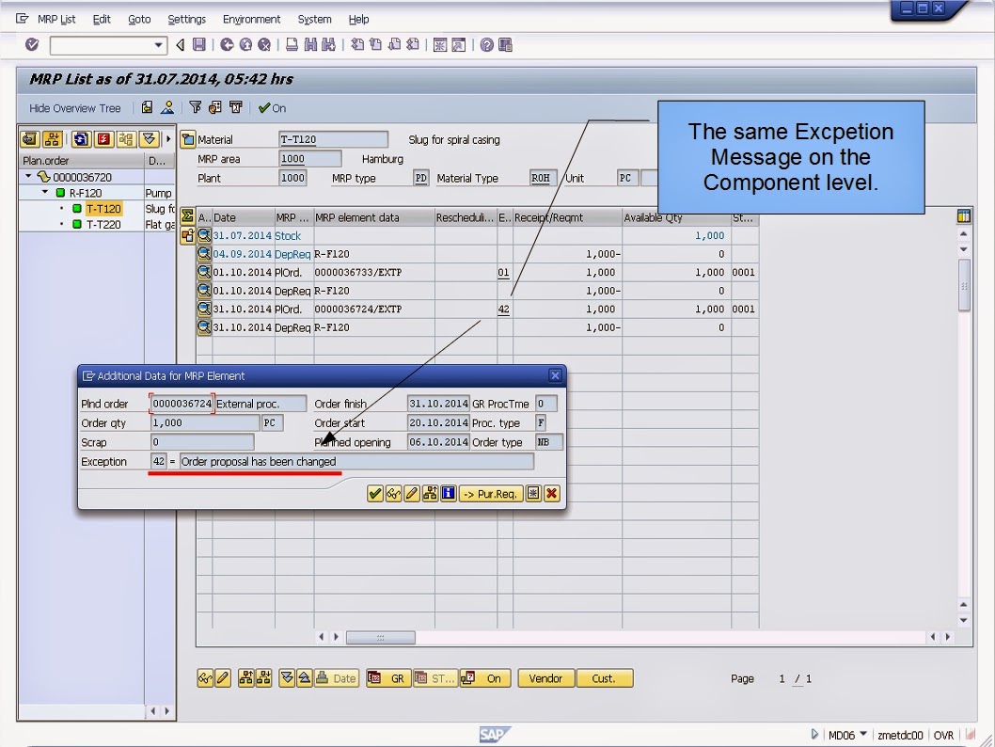Open the Goto menu
The height and width of the screenshot is (747, 995).
pyautogui.click(x=139, y=19)
